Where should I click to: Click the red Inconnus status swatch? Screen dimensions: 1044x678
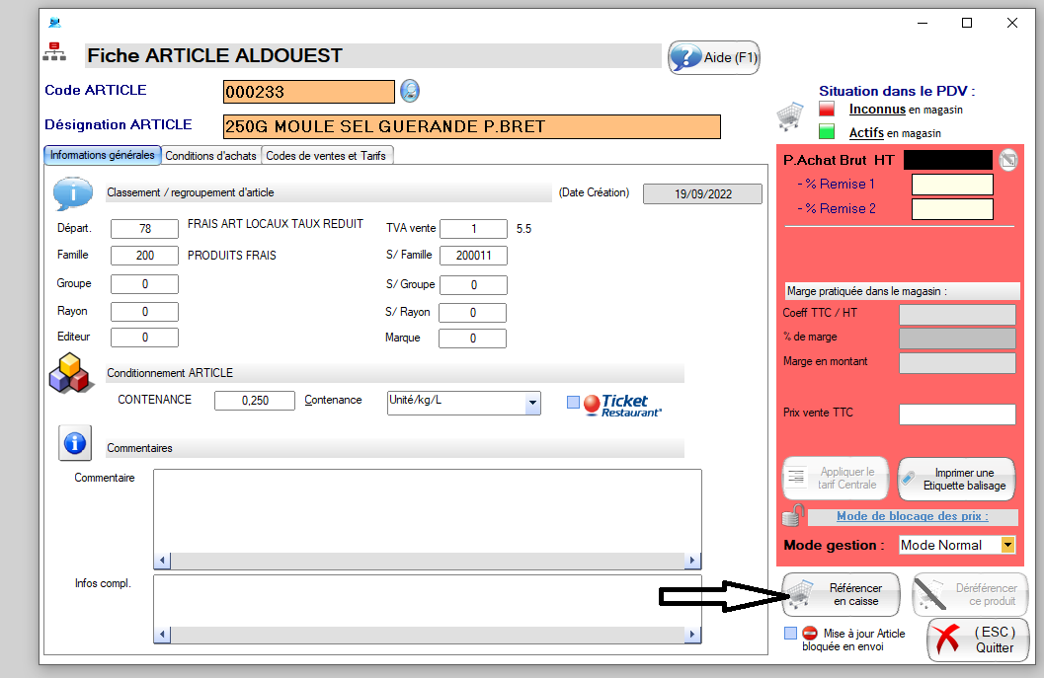tap(827, 110)
